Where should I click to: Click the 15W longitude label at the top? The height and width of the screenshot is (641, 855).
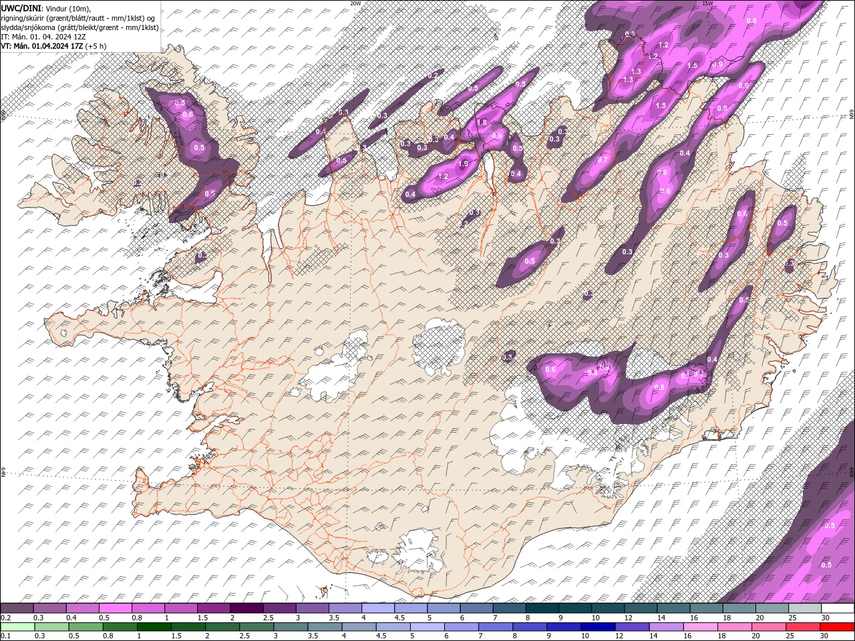708,3
